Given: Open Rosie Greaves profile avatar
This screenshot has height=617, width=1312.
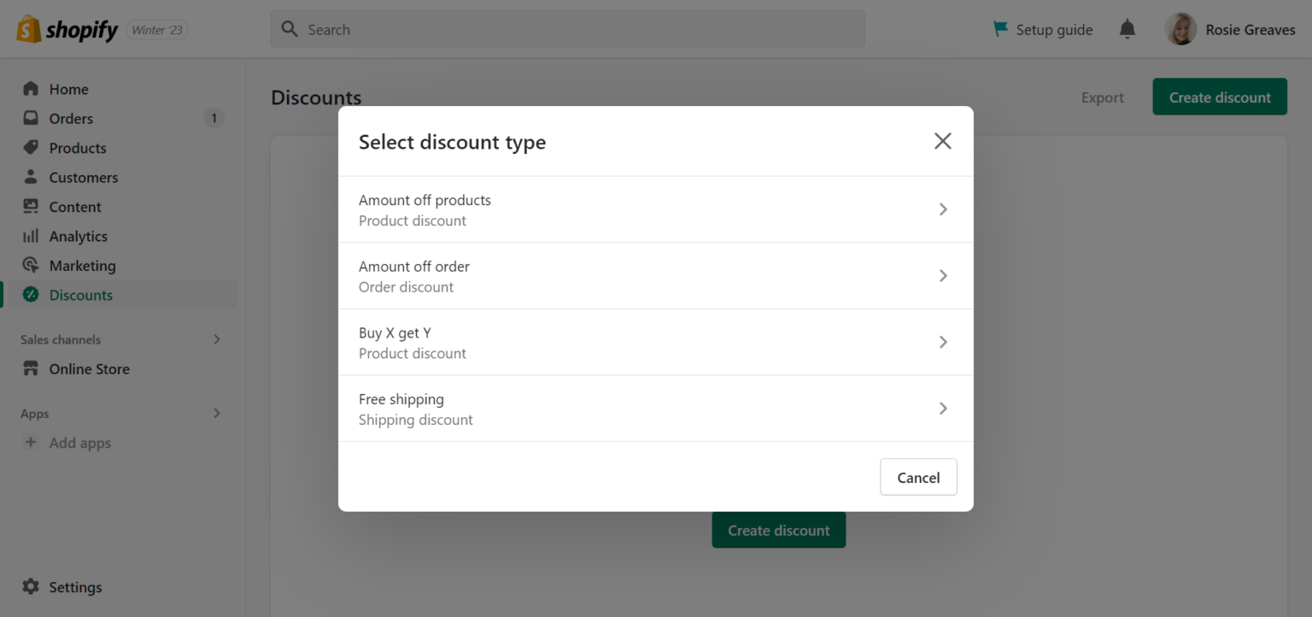Looking at the screenshot, I should (x=1180, y=29).
